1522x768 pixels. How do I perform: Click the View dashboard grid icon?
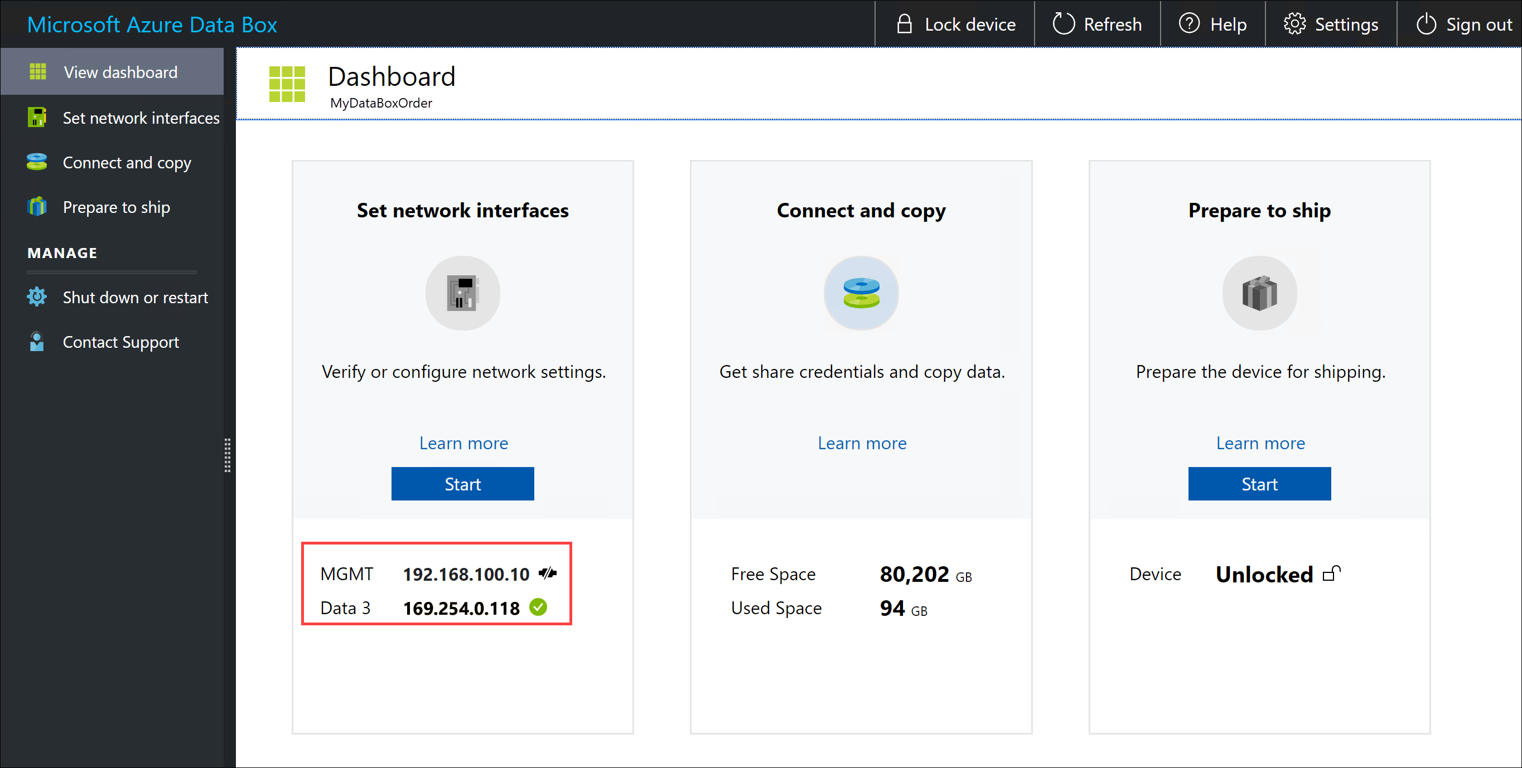[37, 71]
